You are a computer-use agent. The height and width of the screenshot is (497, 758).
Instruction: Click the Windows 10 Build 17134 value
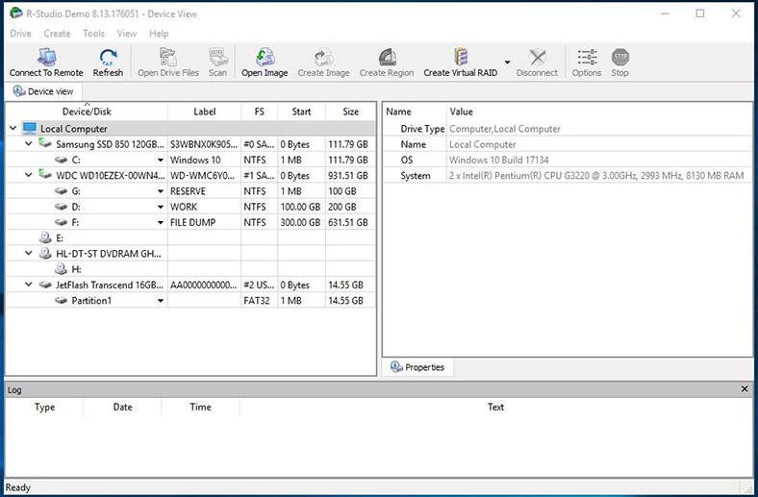click(x=499, y=160)
